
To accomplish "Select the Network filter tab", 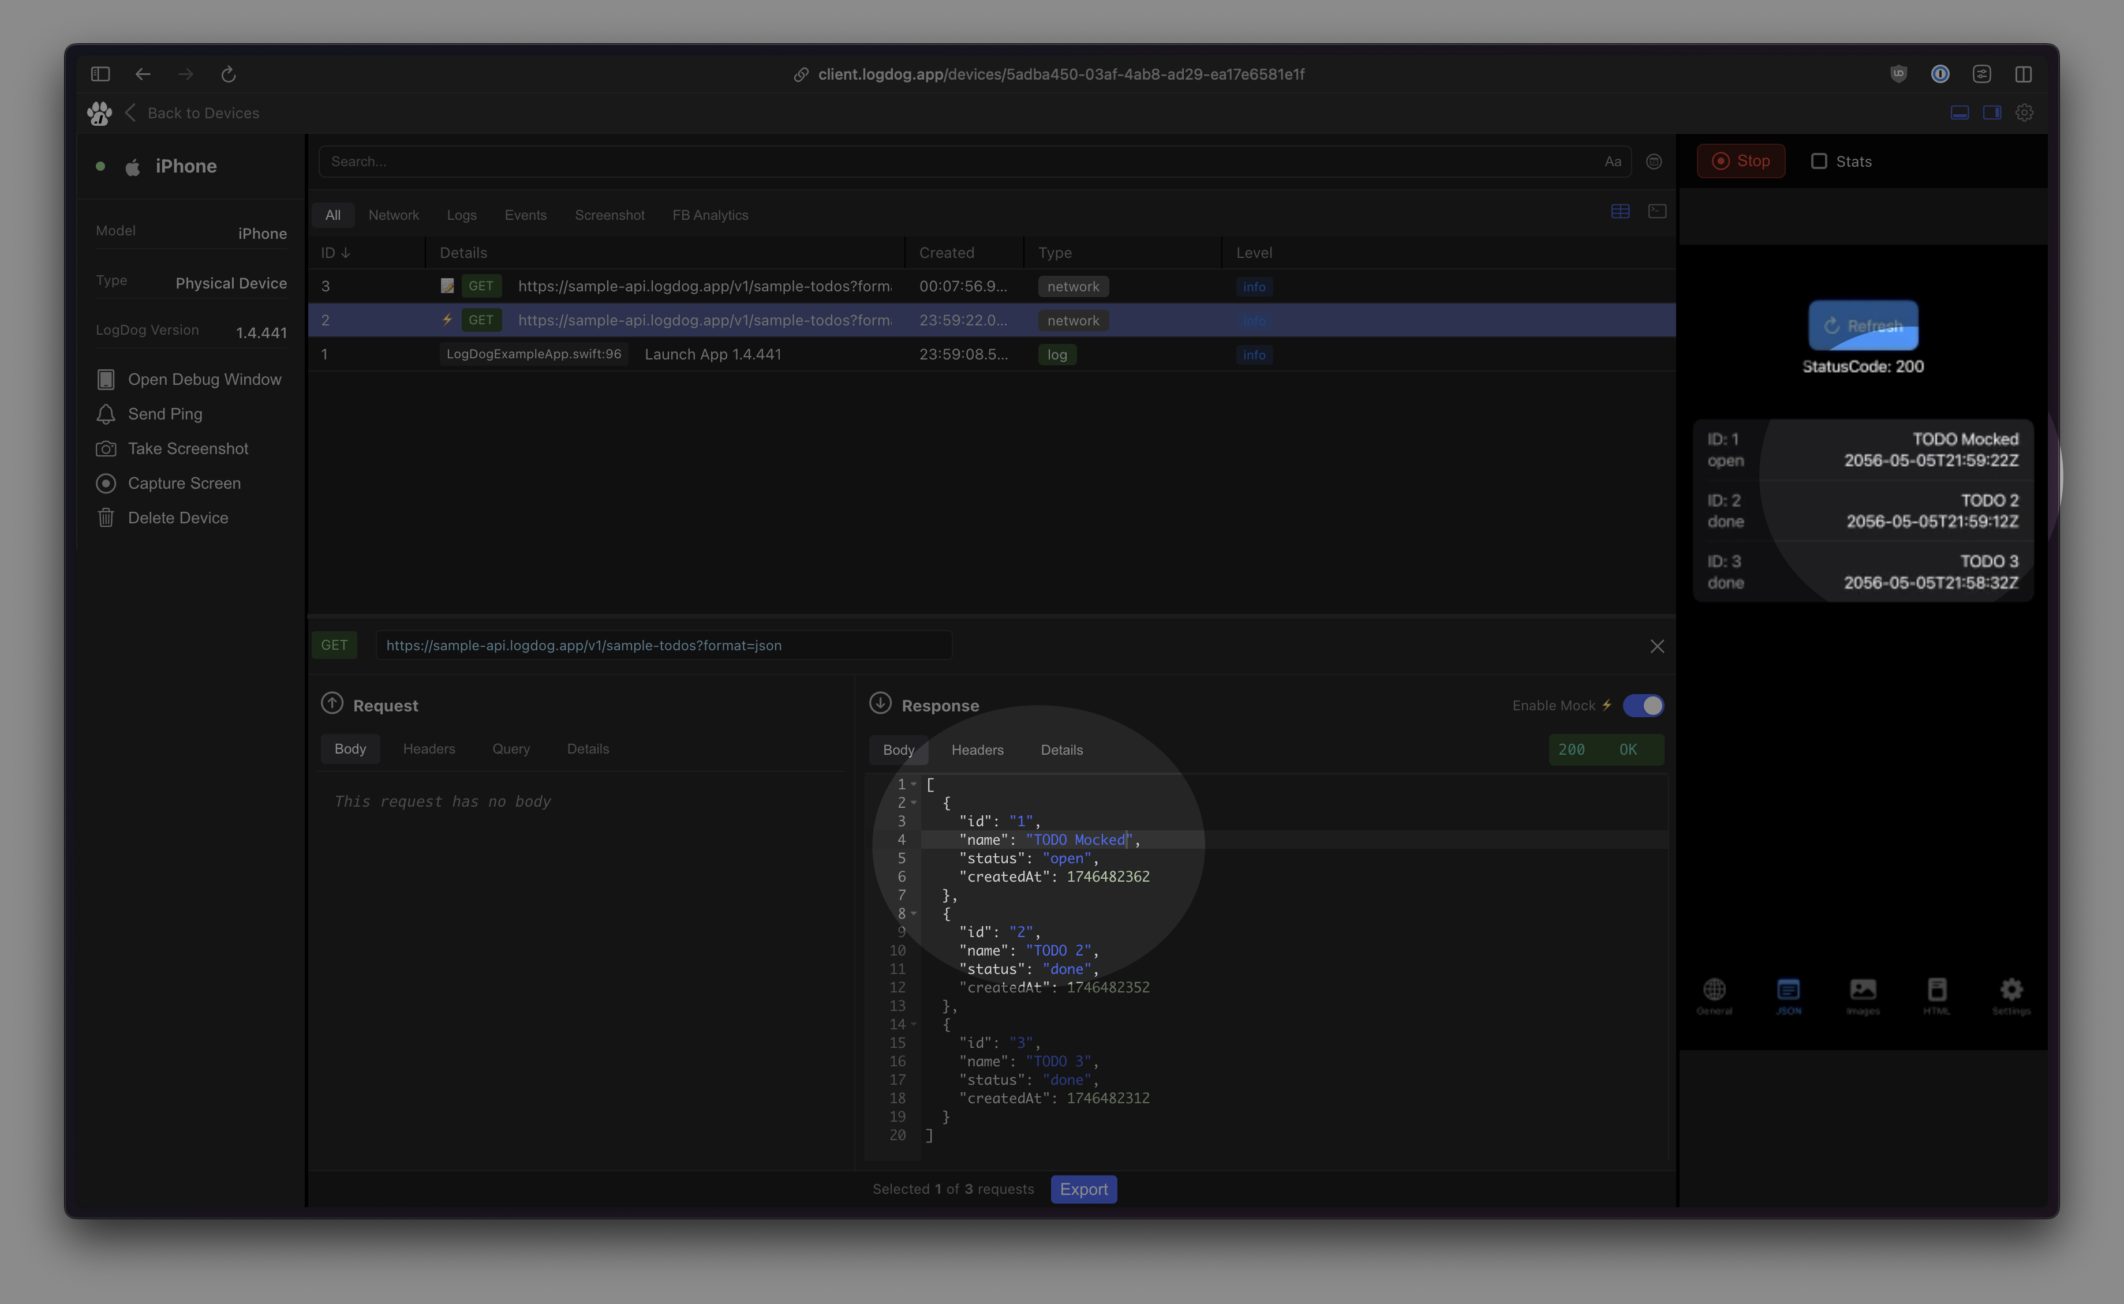I will 394,215.
